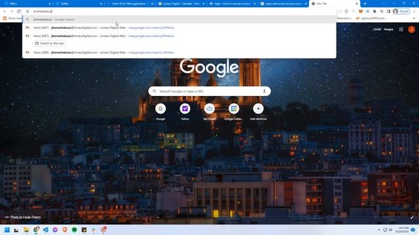Screen dimensions: 419x235
Task: Open the Gmail link on New Tab page
Action: tap(377, 29)
